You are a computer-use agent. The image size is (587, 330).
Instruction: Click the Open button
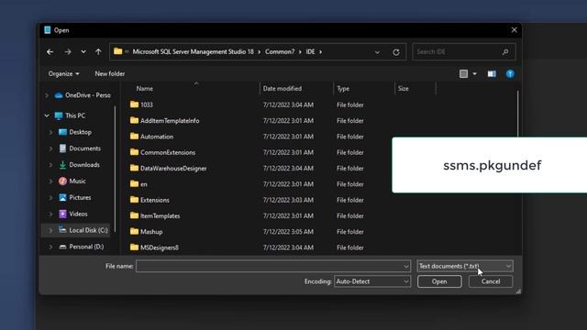point(439,281)
